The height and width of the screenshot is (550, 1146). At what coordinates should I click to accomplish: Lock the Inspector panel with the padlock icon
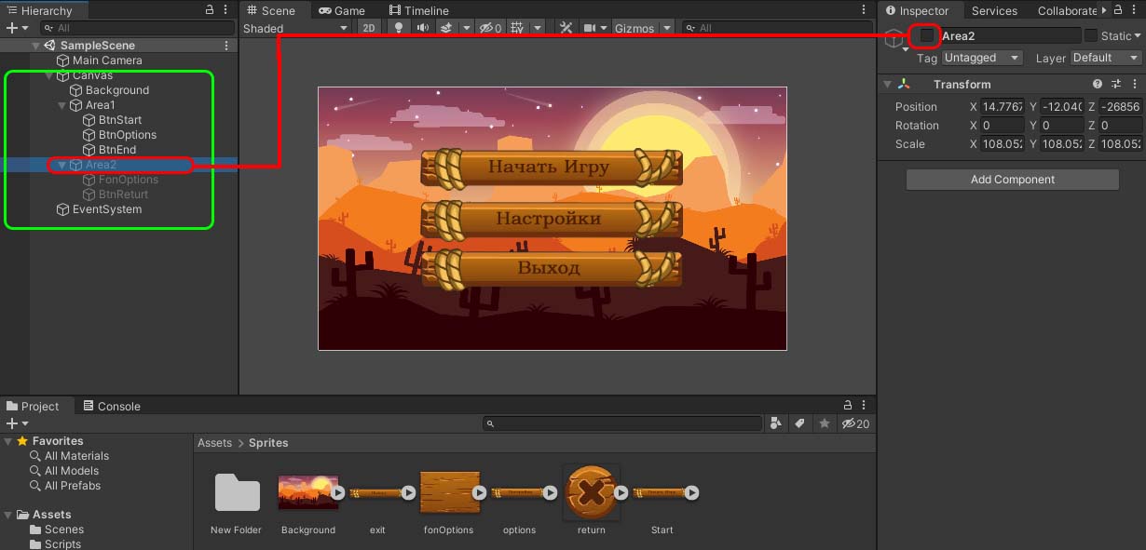point(1117,10)
